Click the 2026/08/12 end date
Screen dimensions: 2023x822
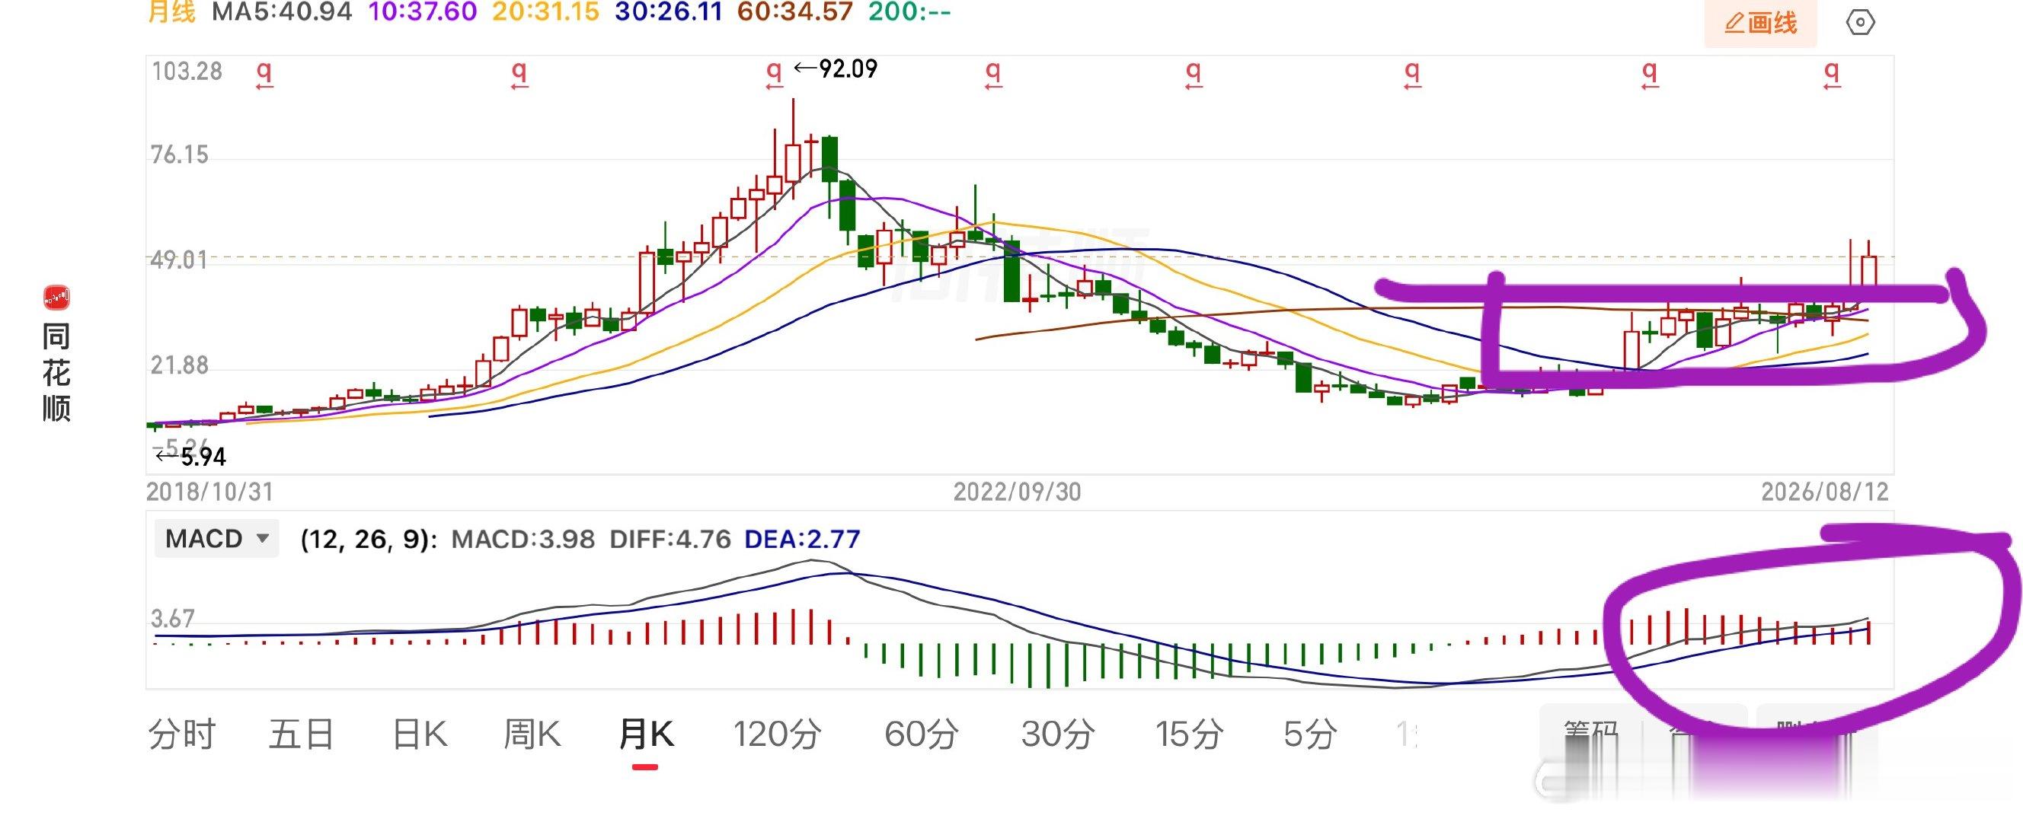[x=1825, y=492]
